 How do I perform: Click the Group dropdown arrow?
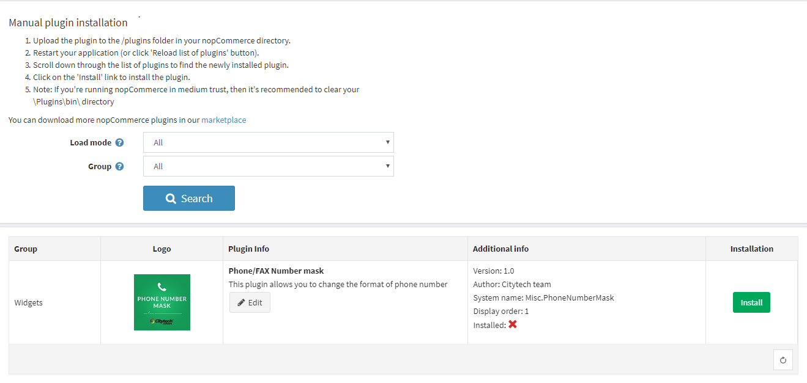click(x=388, y=166)
